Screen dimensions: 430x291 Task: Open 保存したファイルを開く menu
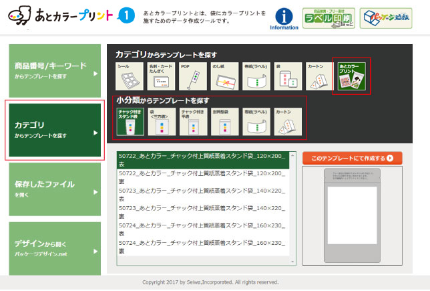55,189
